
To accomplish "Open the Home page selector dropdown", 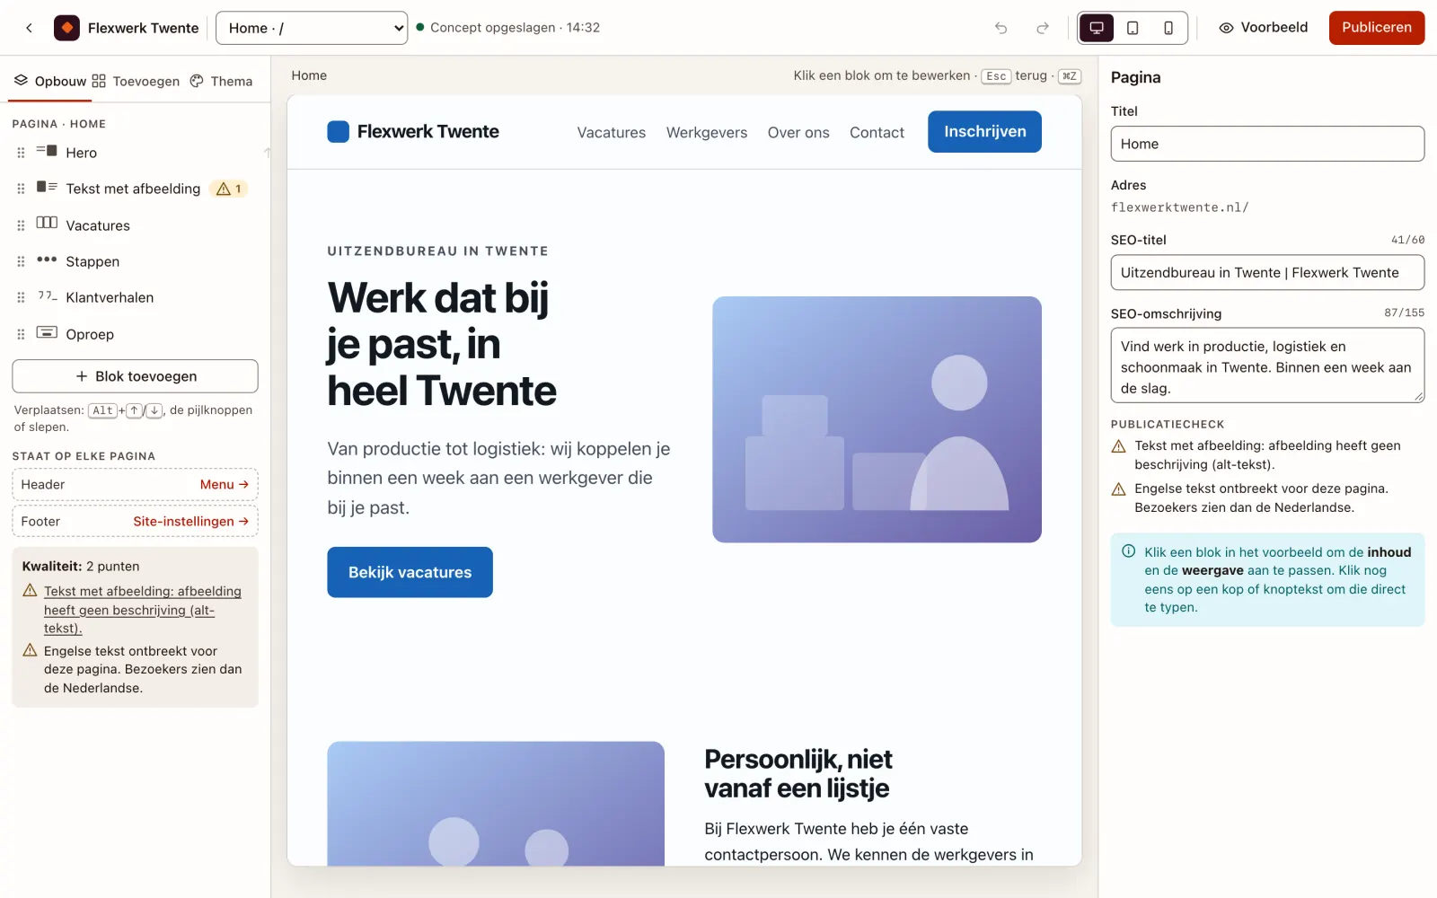I will click(312, 28).
